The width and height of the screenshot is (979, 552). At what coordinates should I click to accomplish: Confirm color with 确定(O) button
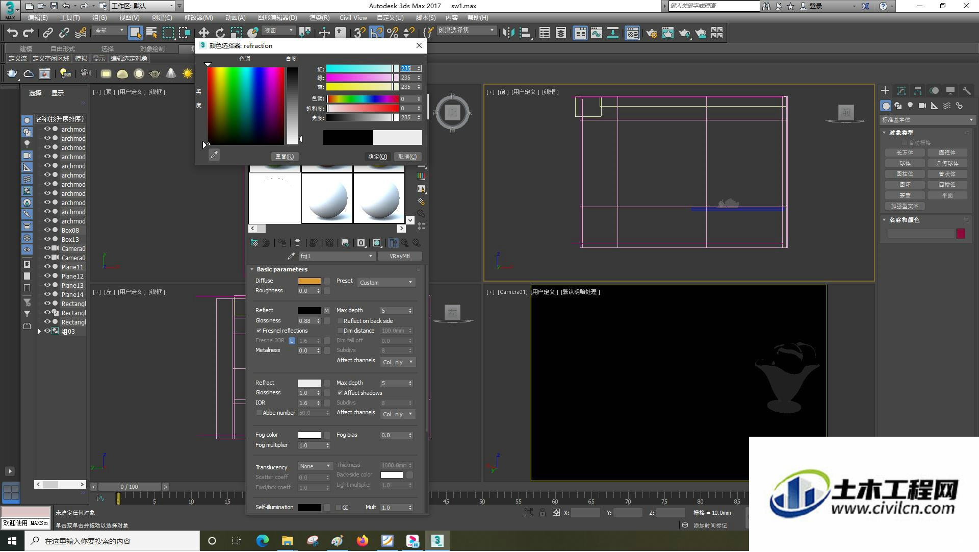coord(378,157)
